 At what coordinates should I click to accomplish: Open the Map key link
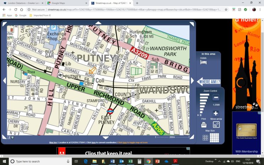tap(53, 143)
